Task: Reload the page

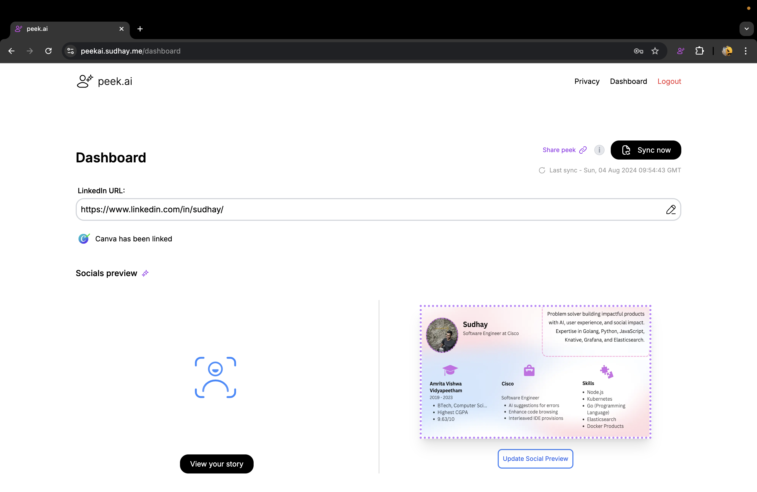Action: 48,51
